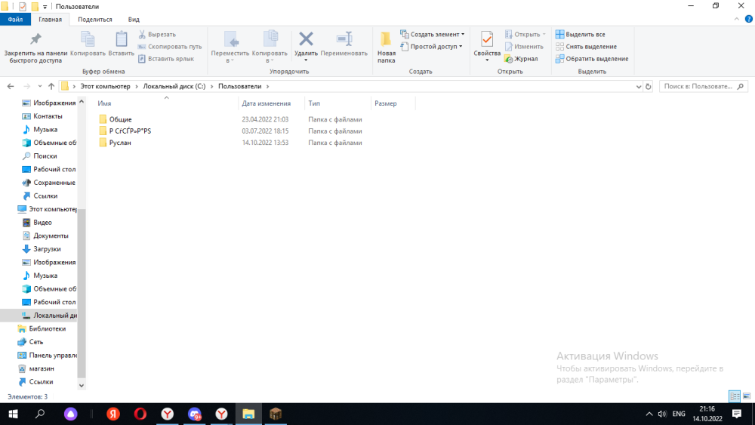Create a Новая папка (New folder)
Screen dimensions: 755x425
point(386,47)
